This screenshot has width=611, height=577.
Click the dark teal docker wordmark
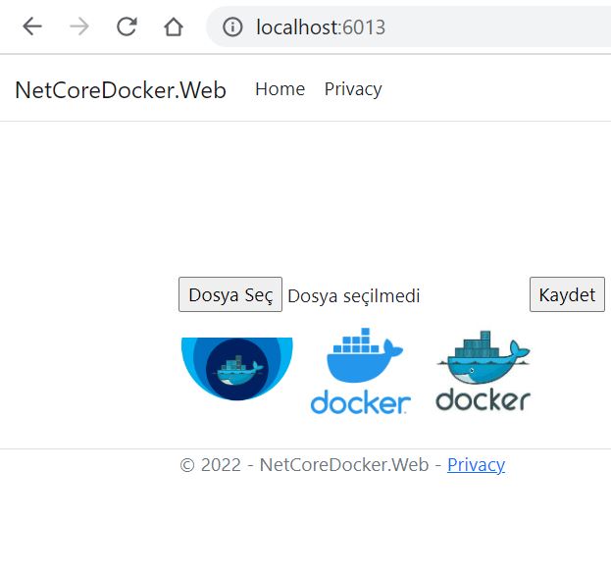pyautogui.click(x=483, y=400)
